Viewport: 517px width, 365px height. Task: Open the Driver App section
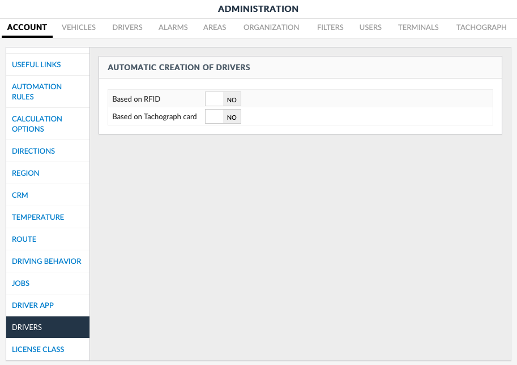click(x=33, y=305)
